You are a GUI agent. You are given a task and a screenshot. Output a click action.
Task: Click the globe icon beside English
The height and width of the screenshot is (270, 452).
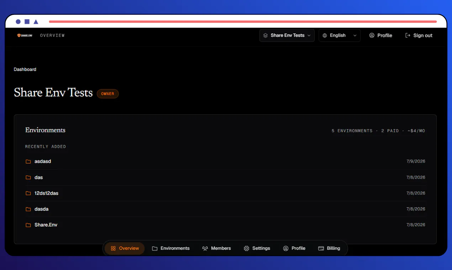pos(325,36)
